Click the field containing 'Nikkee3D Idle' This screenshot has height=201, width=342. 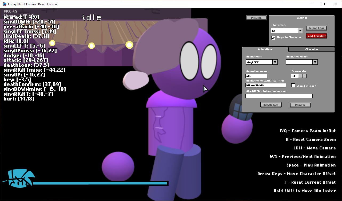tap(265, 85)
